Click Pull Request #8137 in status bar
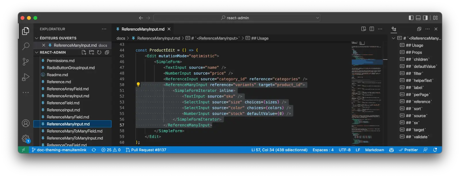 pyautogui.click(x=146, y=150)
